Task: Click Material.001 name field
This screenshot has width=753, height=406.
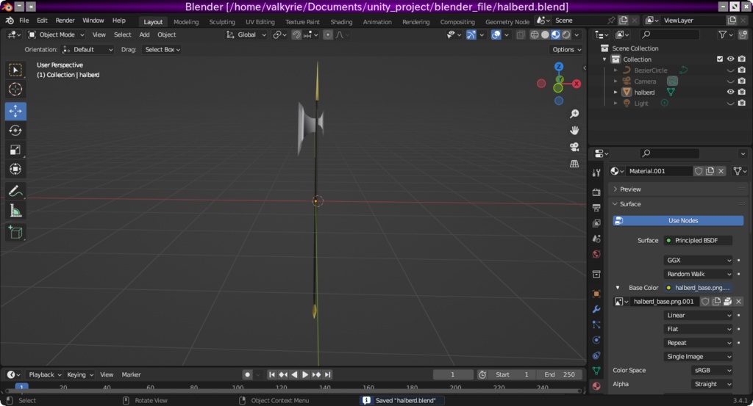Action: coord(659,171)
